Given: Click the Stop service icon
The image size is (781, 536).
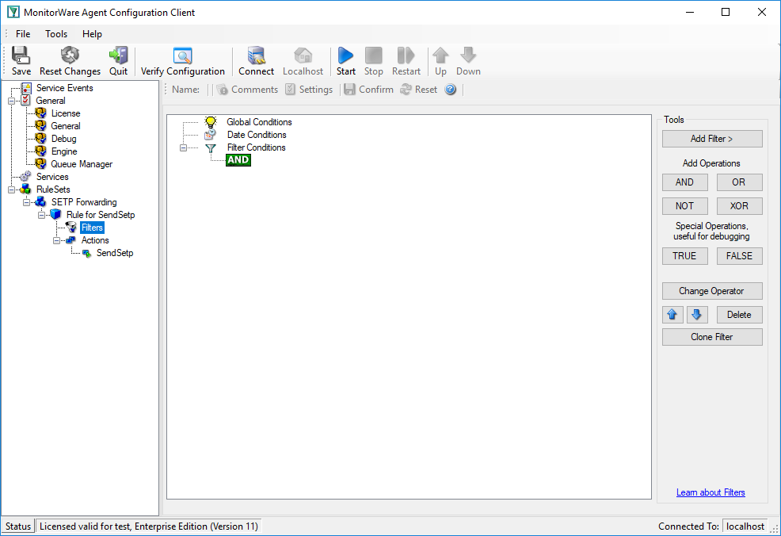Looking at the screenshot, I should pyautogui.click(x=374, y=56).
